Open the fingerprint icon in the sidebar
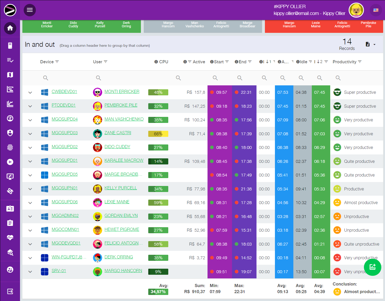 pyautogui.click(x=10, y=148)
